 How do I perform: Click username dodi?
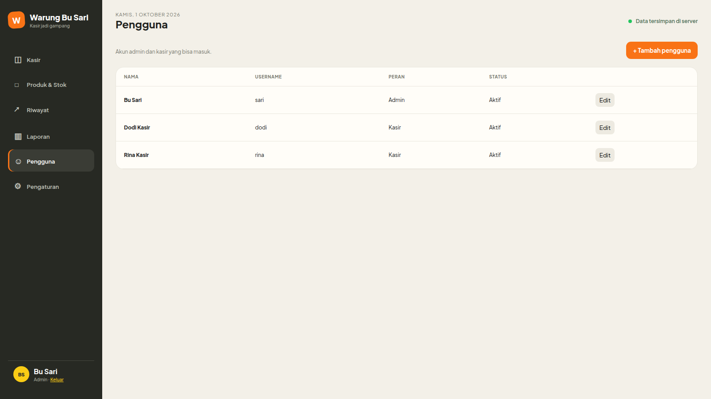[261, 128]
